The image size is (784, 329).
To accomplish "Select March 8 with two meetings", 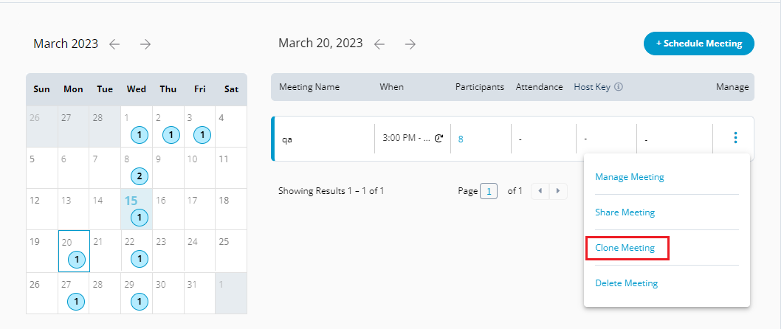I will (x=137, y=167).
